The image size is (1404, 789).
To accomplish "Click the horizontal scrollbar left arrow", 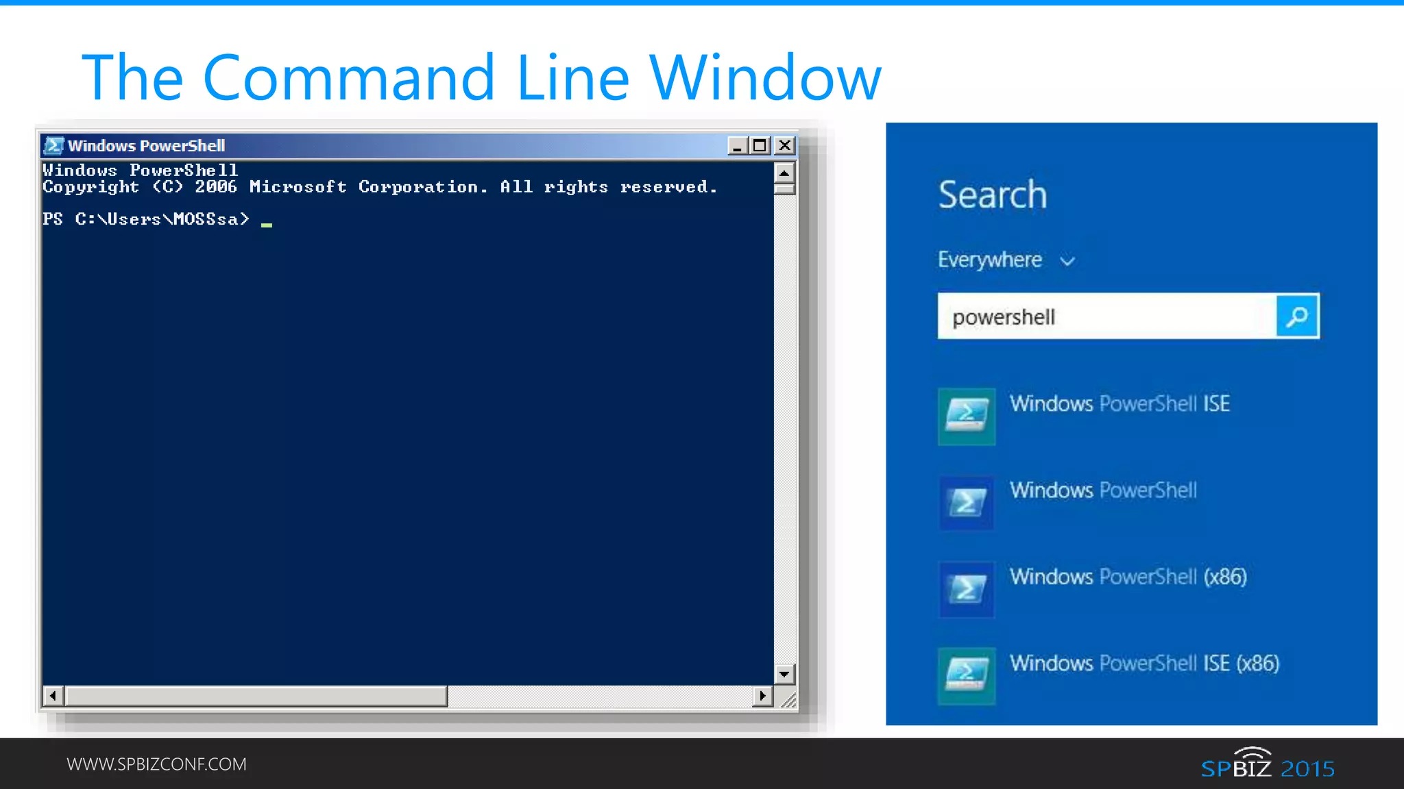I will pyautogui.click(x=53, y=696).
